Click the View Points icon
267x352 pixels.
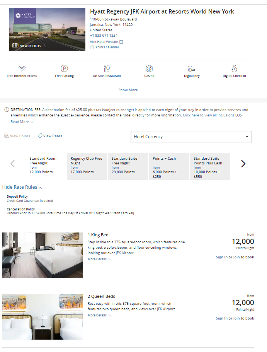[7, 136]
